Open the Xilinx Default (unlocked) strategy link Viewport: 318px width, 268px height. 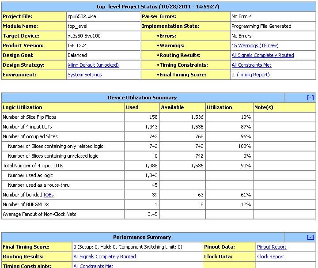(93, 65)
